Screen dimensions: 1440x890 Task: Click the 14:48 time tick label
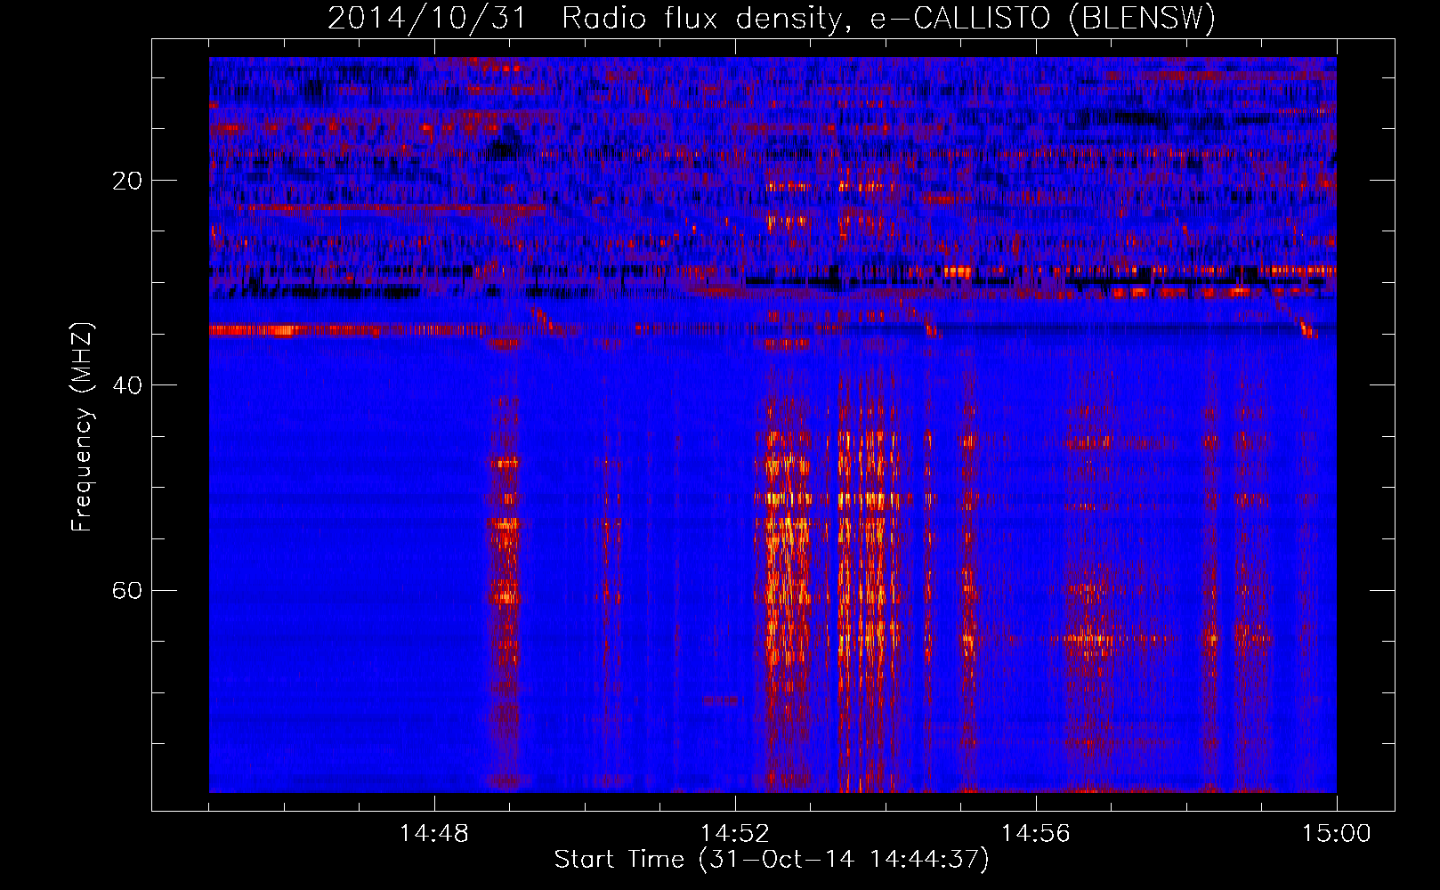(x=434, y=834)
